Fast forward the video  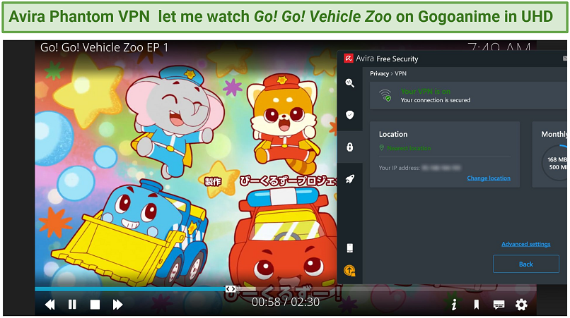click(x=117, y=305)
